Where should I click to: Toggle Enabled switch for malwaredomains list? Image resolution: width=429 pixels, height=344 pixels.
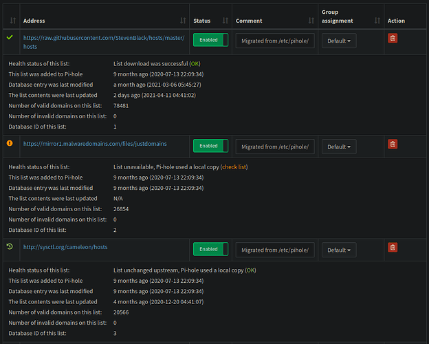(x=210, y=146)
